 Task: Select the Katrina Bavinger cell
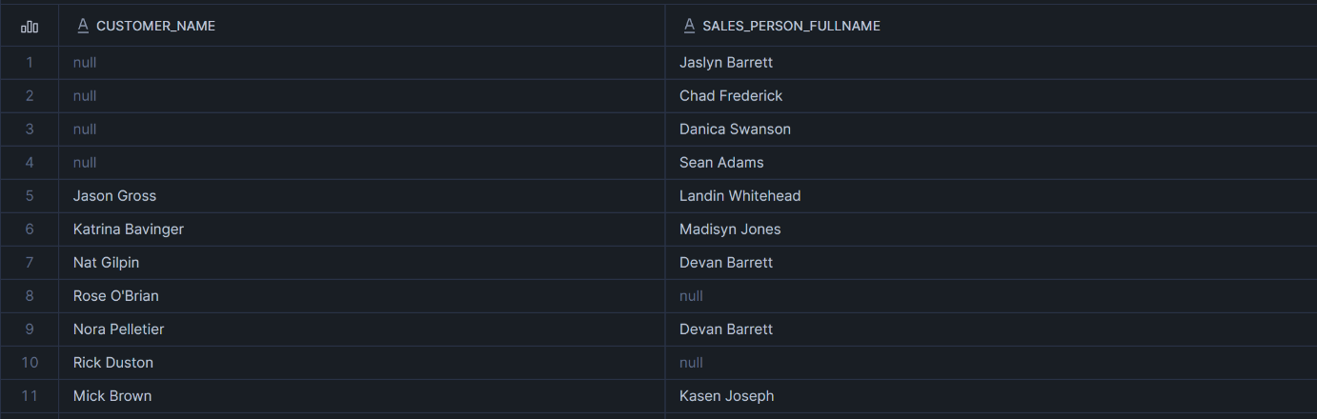[x=129, y=229]
